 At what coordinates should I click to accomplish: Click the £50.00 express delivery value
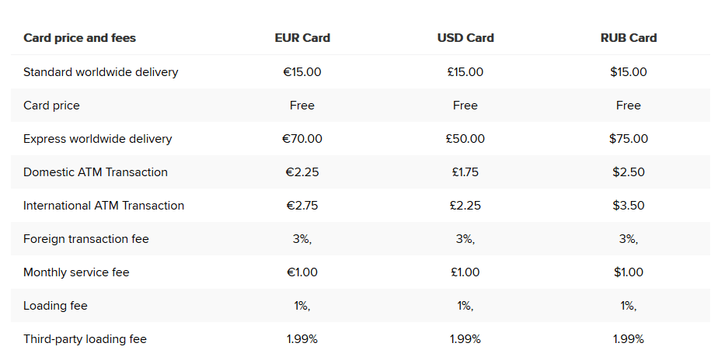click(x=465, y=139)
